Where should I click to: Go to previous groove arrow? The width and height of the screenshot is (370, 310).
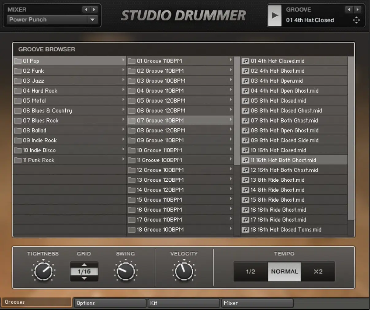pos(349,9)
